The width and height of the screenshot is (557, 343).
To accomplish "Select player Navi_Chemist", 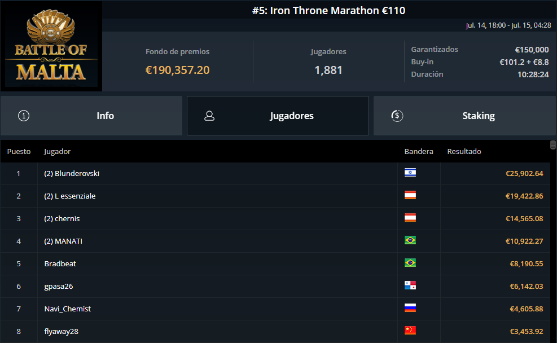I will pyautogui.click(x=68, y=309).
